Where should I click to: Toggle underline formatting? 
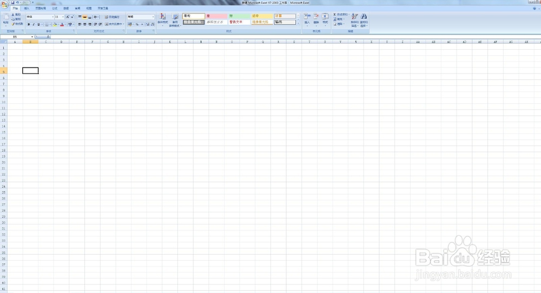tap(38, 24)
